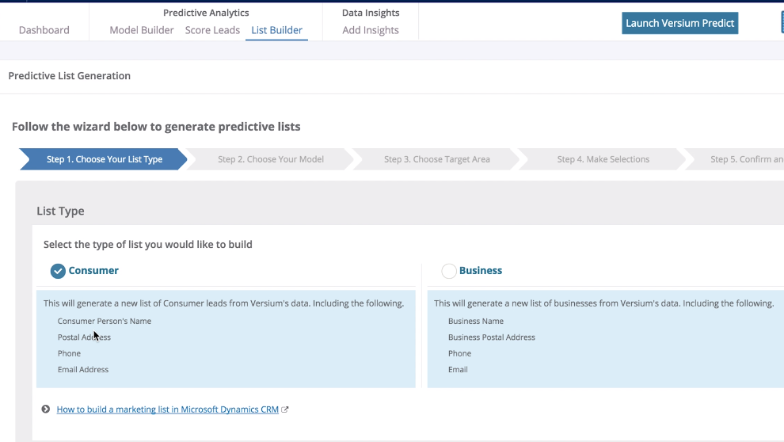Click the Consumer label text
784x442 pixels.
(93, 270)
